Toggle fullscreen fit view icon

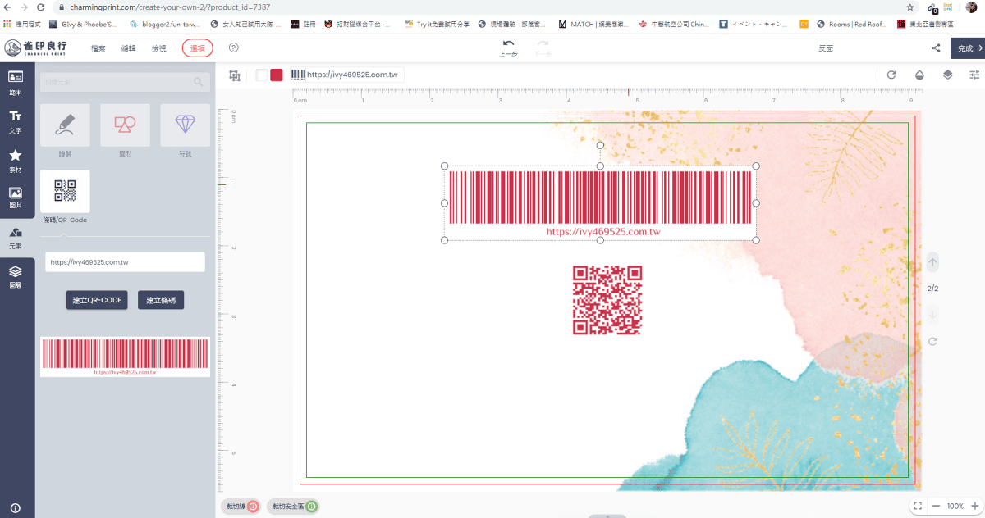(918, 506)
